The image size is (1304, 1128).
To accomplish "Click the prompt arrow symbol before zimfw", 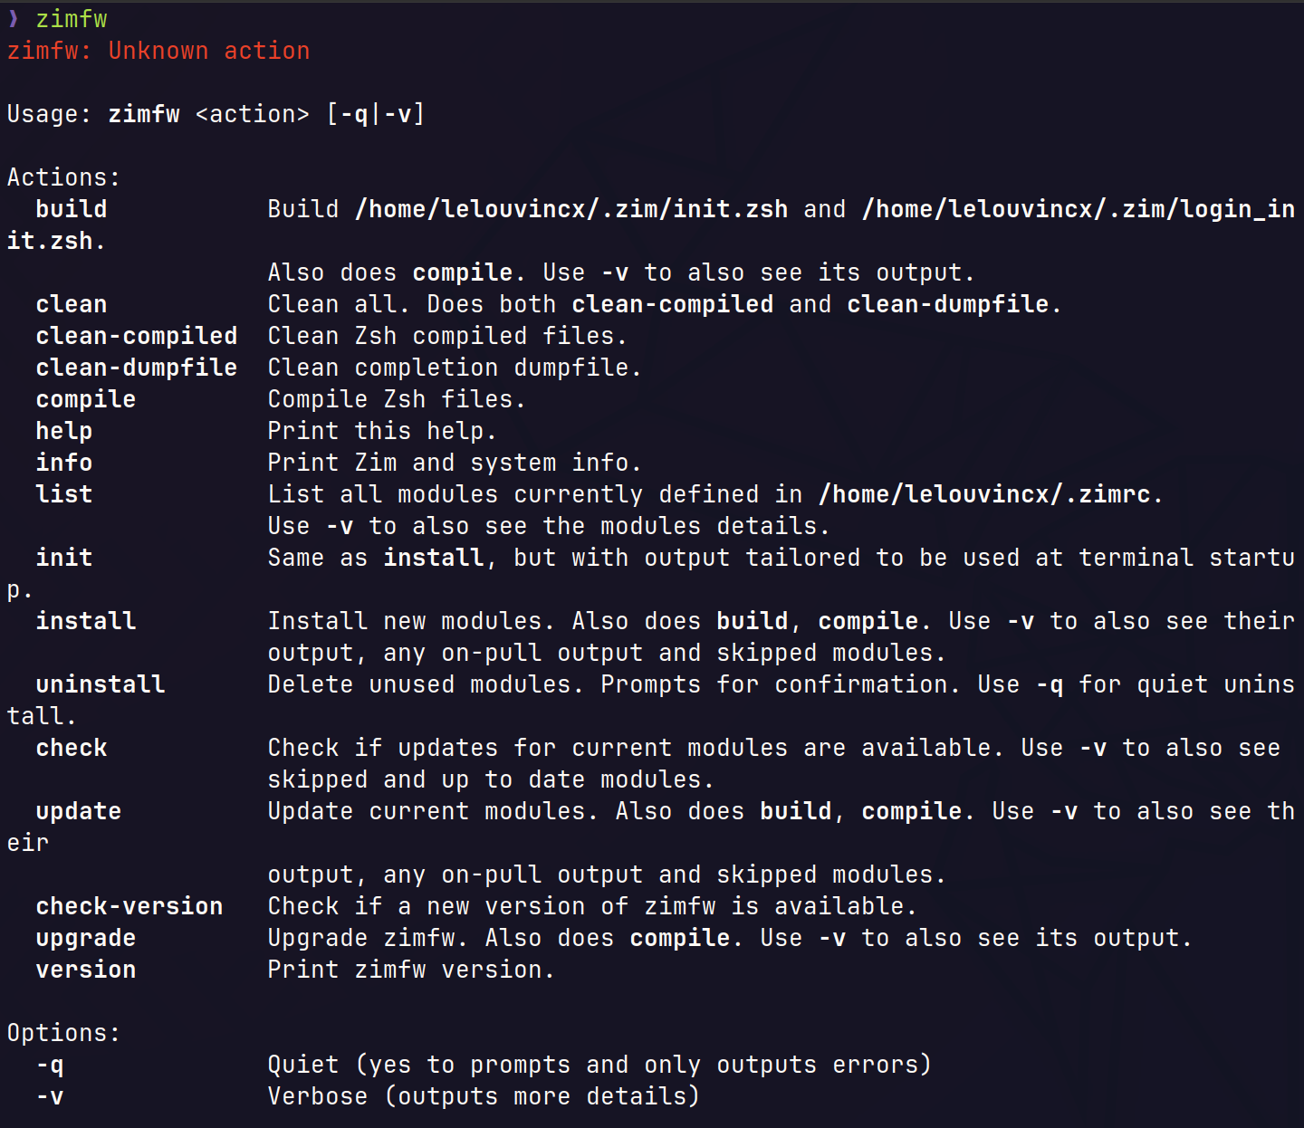I will 13,19.
